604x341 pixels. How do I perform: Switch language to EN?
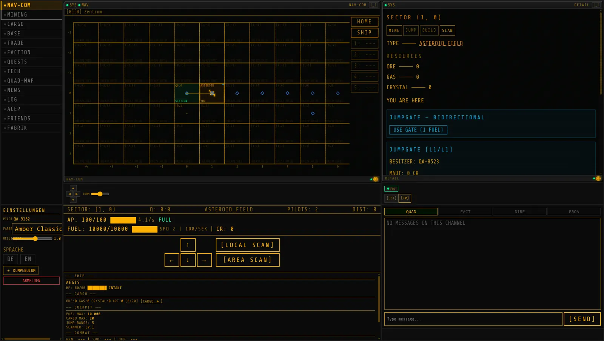[x=28, y=259]
